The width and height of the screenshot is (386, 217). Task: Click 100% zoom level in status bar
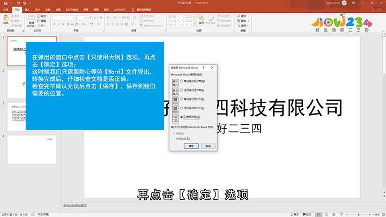click(x=376, y=214)
